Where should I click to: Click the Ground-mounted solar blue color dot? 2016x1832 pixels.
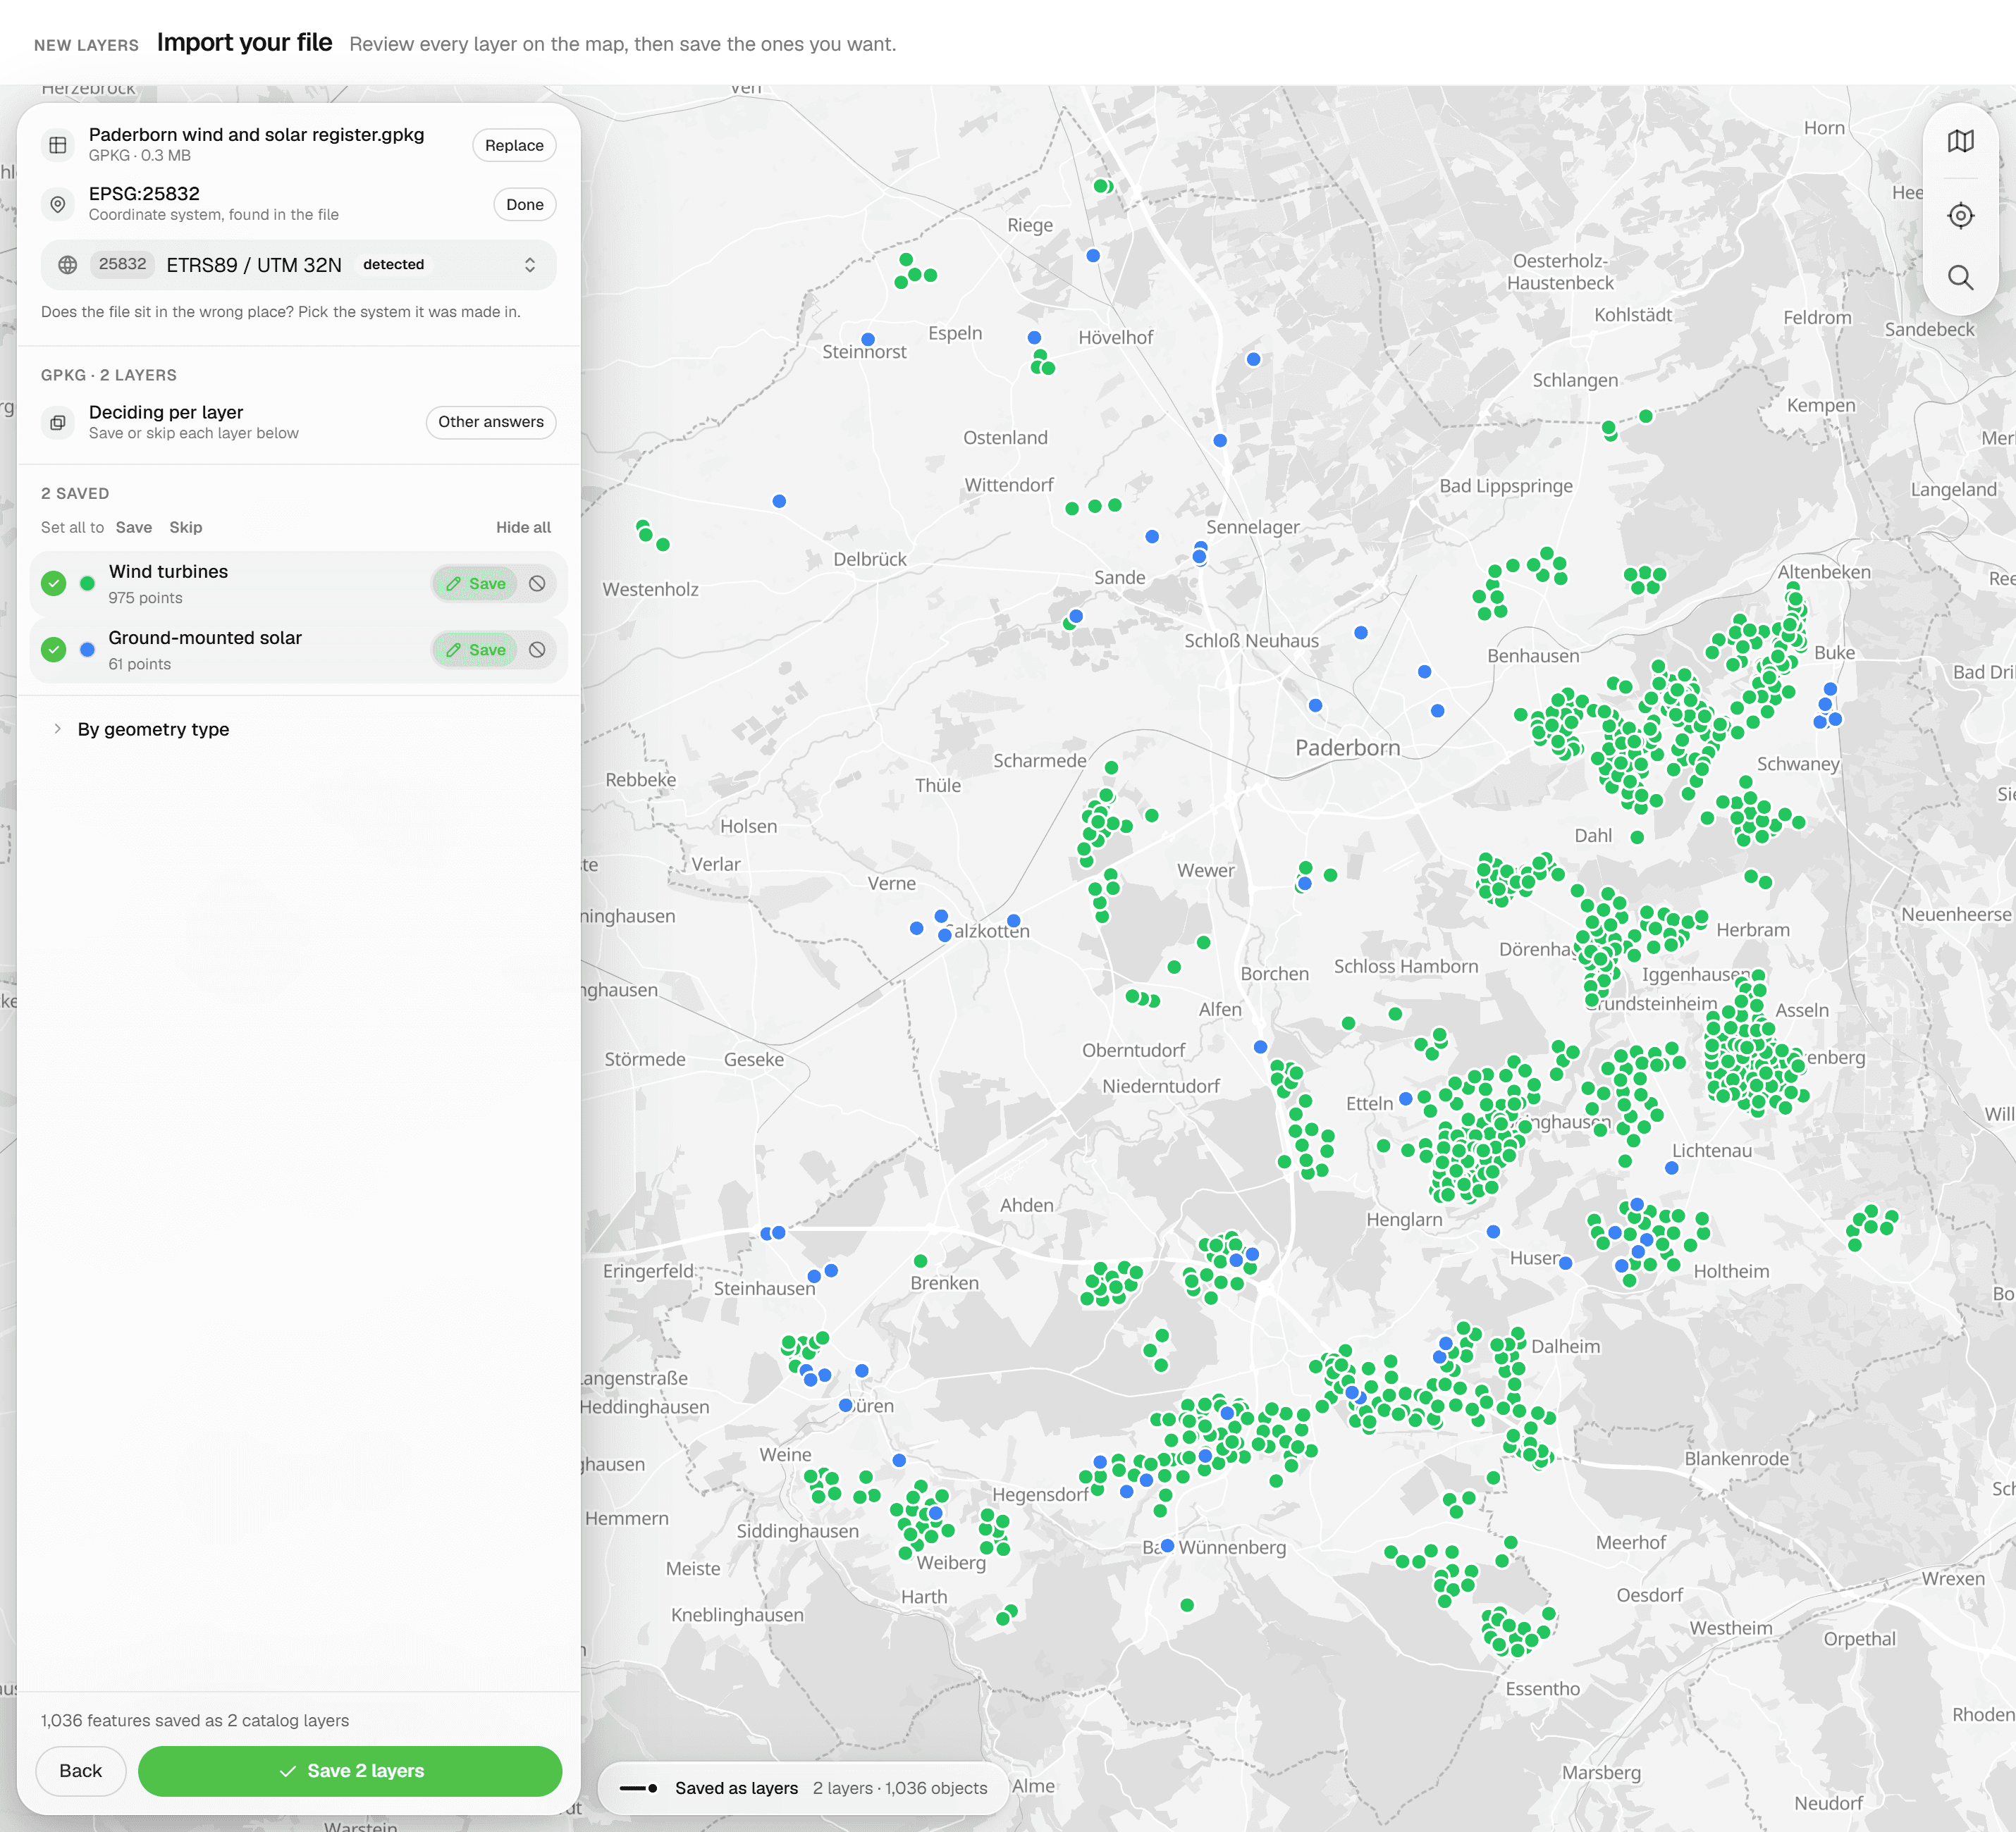click(87, 650)
